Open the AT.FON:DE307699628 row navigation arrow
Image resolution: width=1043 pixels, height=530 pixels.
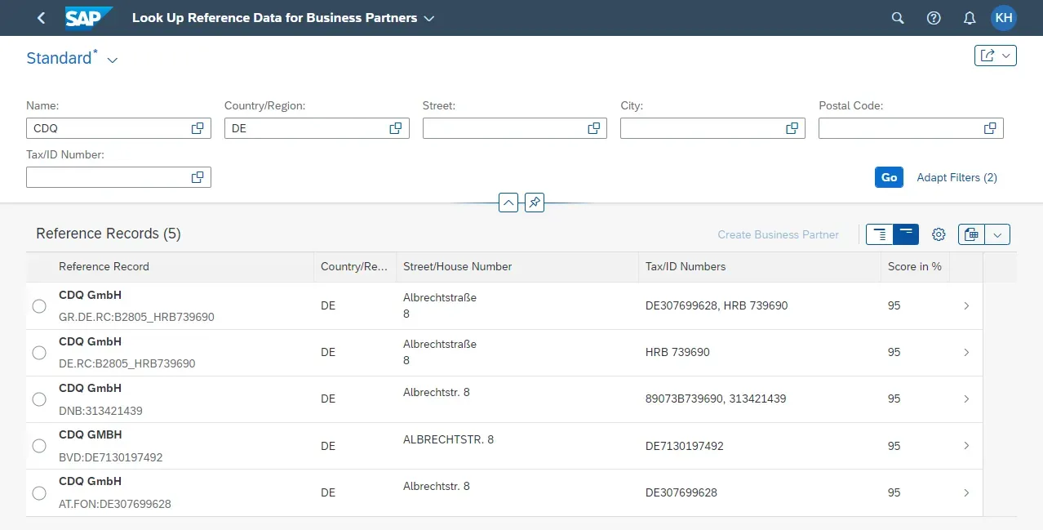pyautogui.click(x=966, y=492)
